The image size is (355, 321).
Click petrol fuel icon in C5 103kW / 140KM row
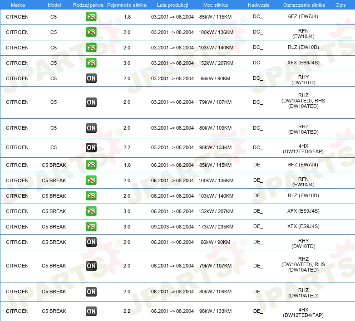pyautogui.click(x=91, y=48)
